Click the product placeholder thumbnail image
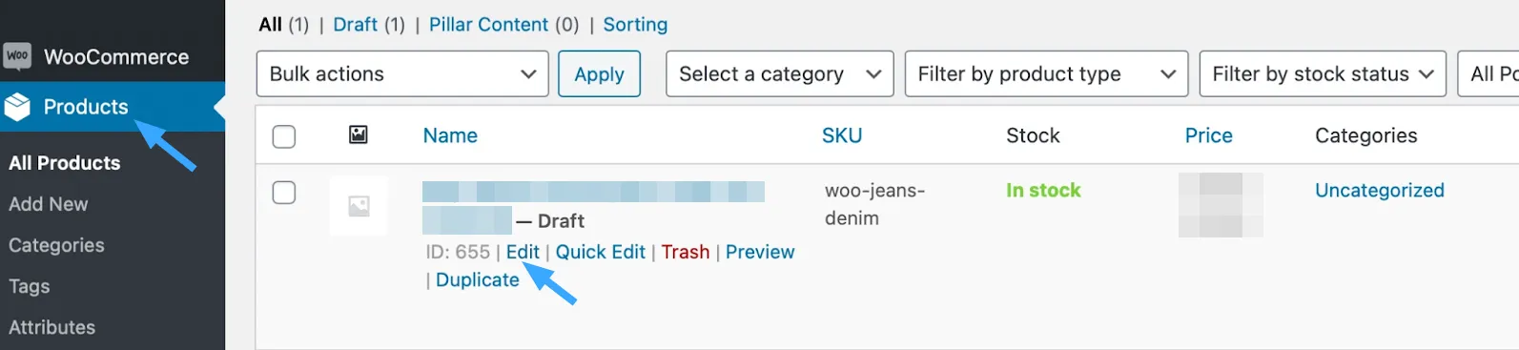 (x=359, y=206)
